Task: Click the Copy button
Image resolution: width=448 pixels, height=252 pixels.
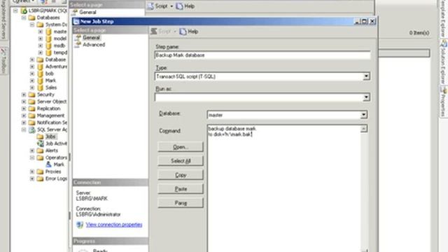Action: (181, 175)
